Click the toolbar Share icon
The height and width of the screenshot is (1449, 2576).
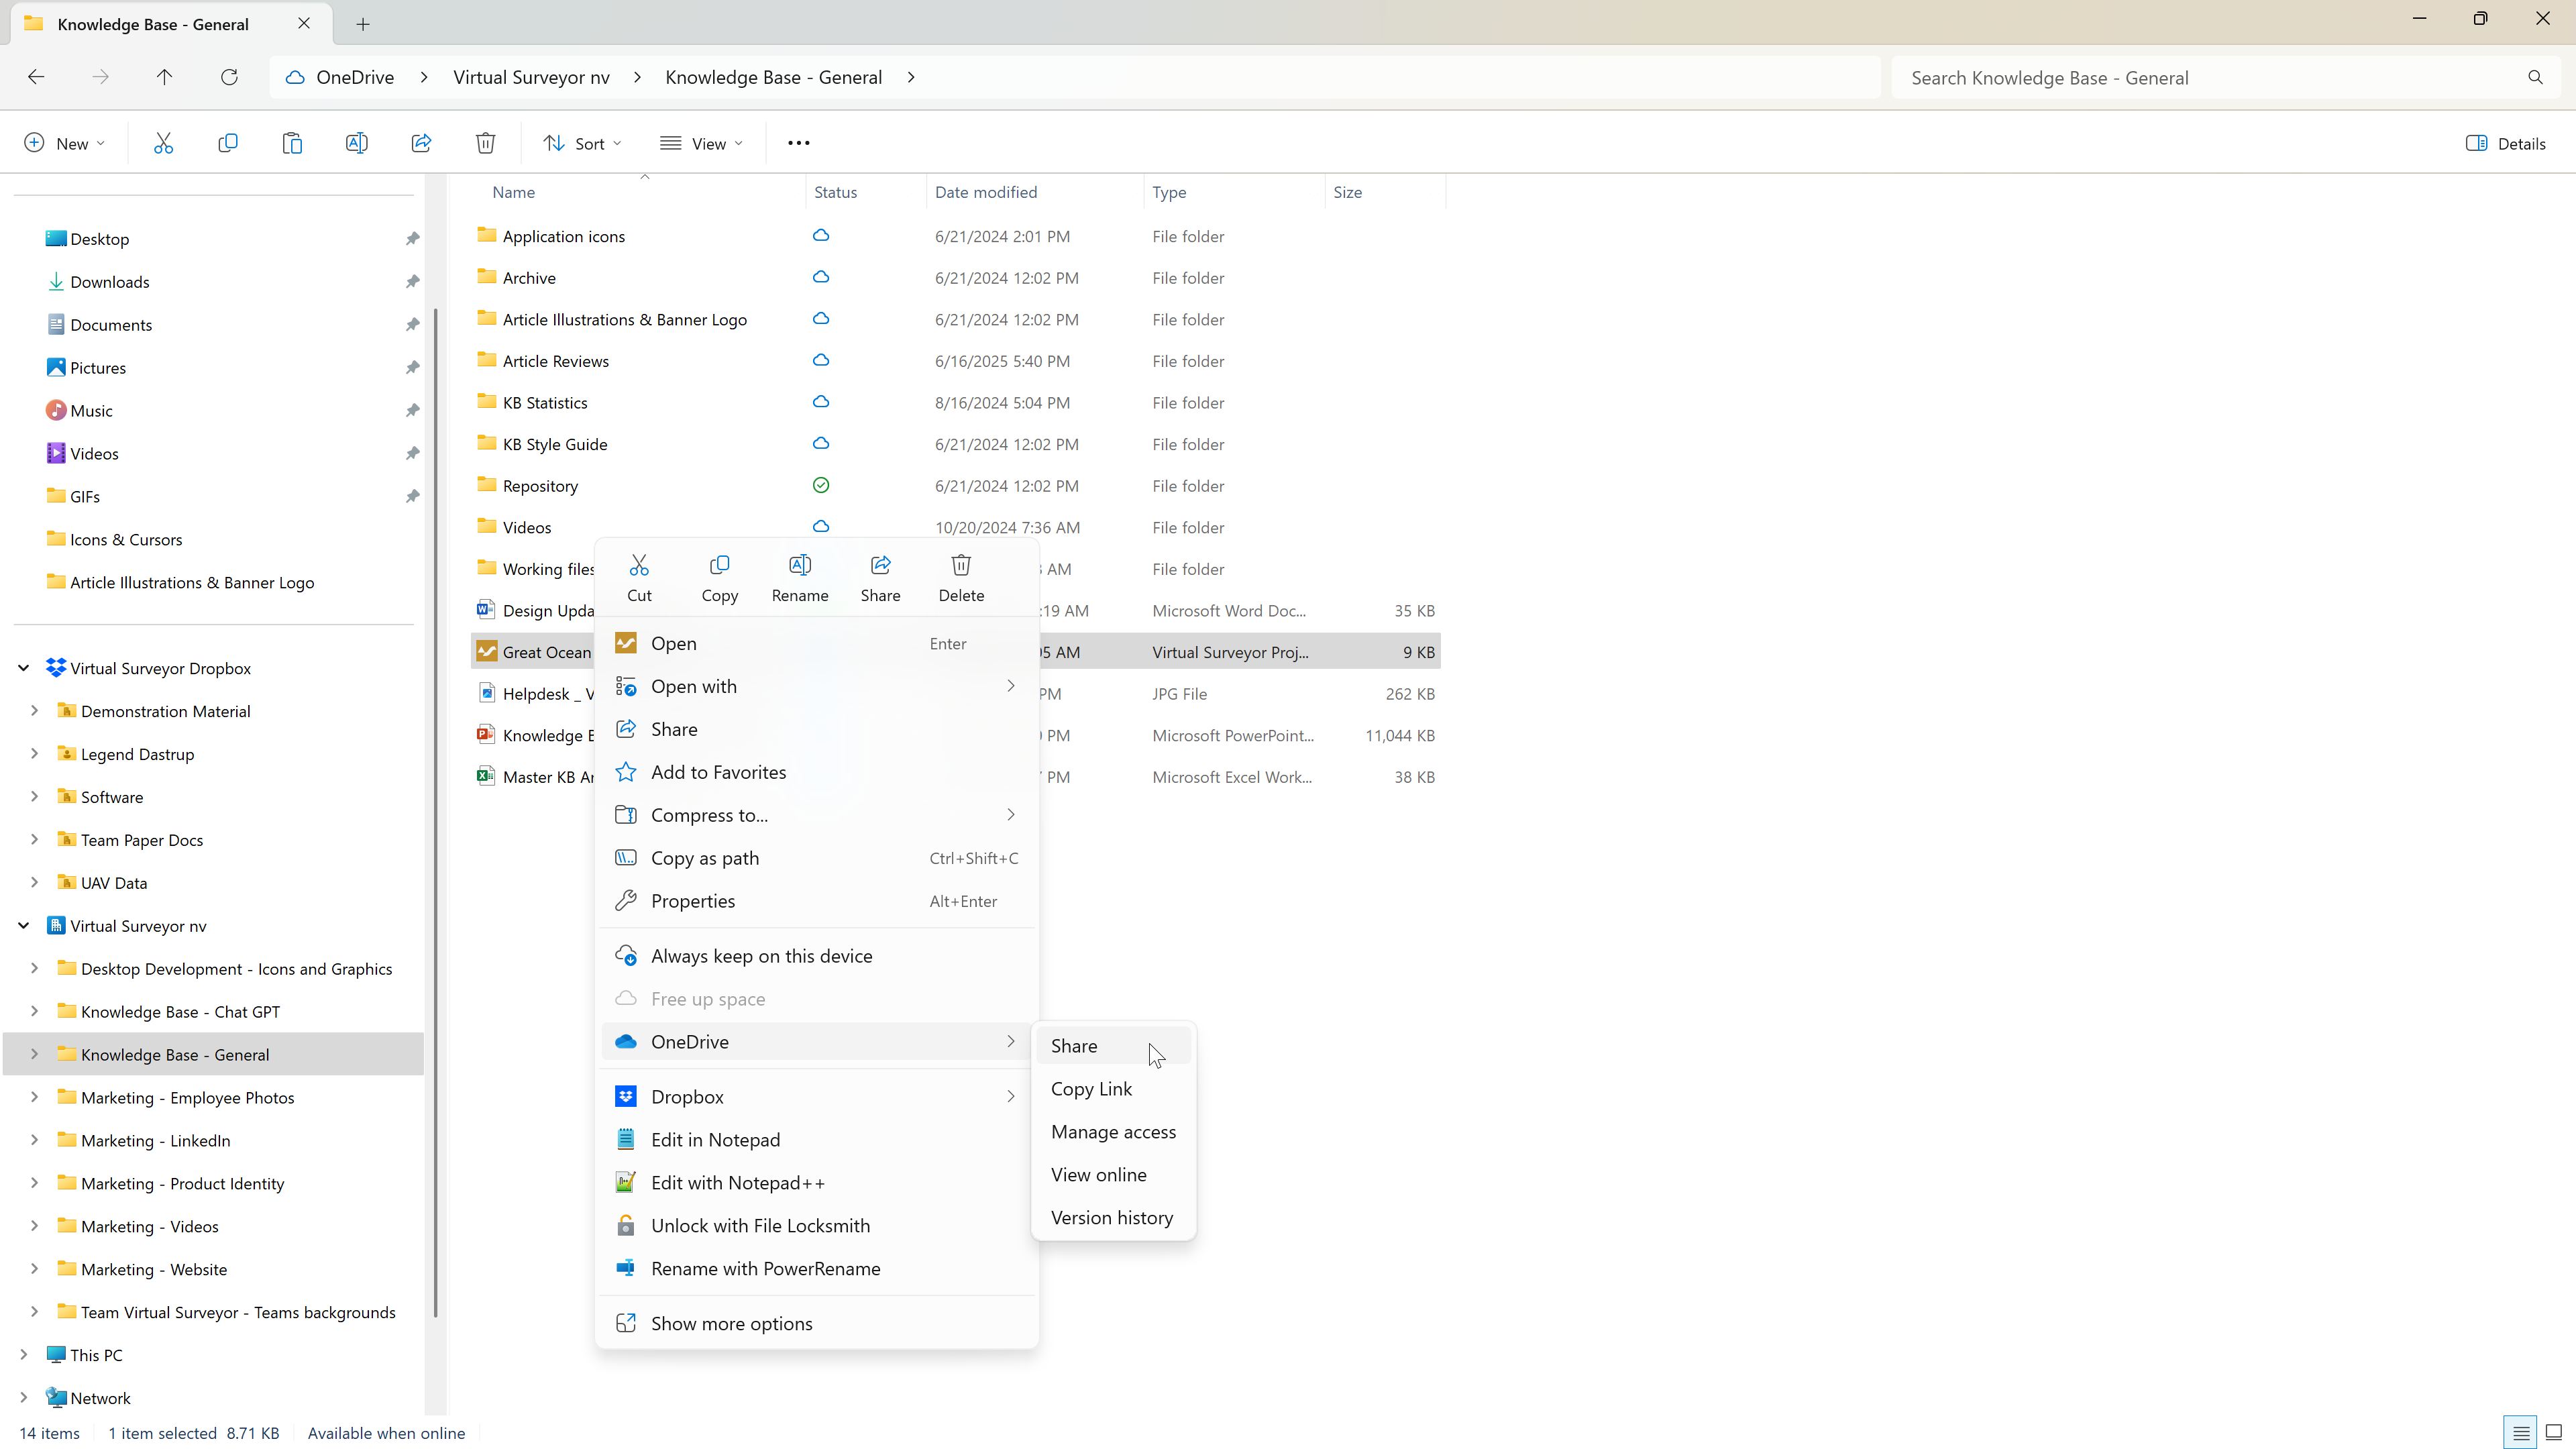(421, 143)
